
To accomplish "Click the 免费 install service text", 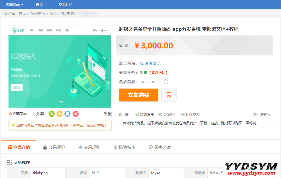I will coord(143,73).
